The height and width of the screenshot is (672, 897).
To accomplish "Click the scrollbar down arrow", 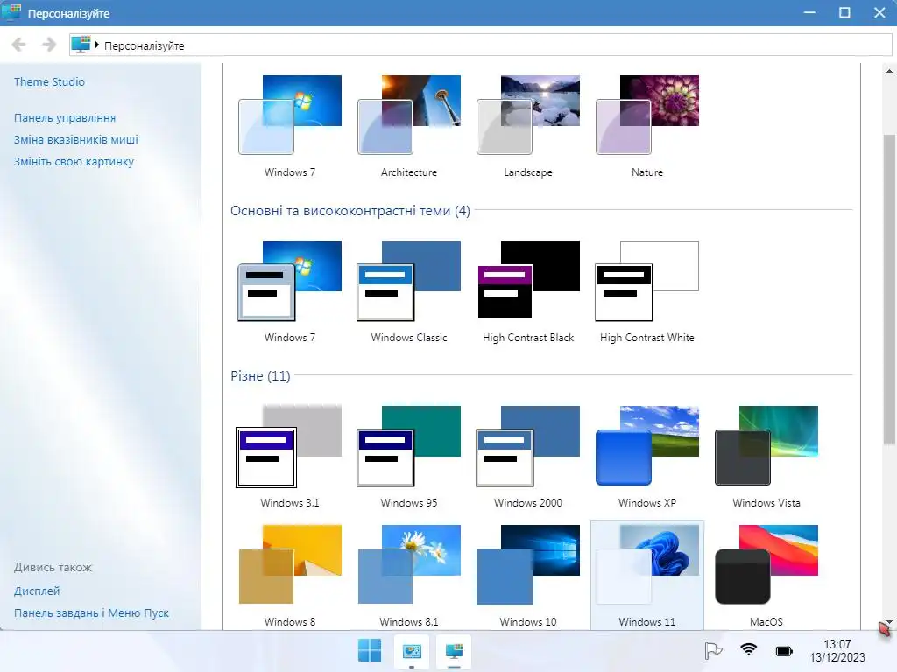I will click(x=889, y=622).
